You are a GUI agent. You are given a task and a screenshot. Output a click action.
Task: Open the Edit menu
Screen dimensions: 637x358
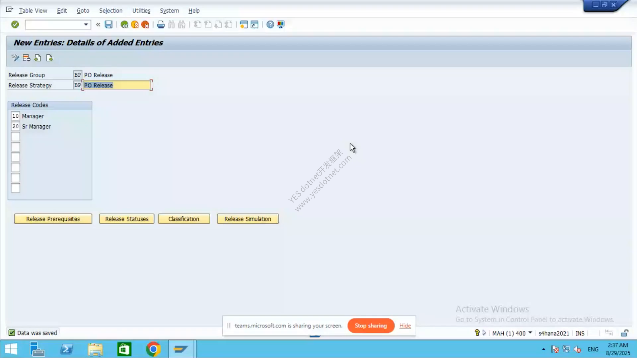tap(62, 11)
